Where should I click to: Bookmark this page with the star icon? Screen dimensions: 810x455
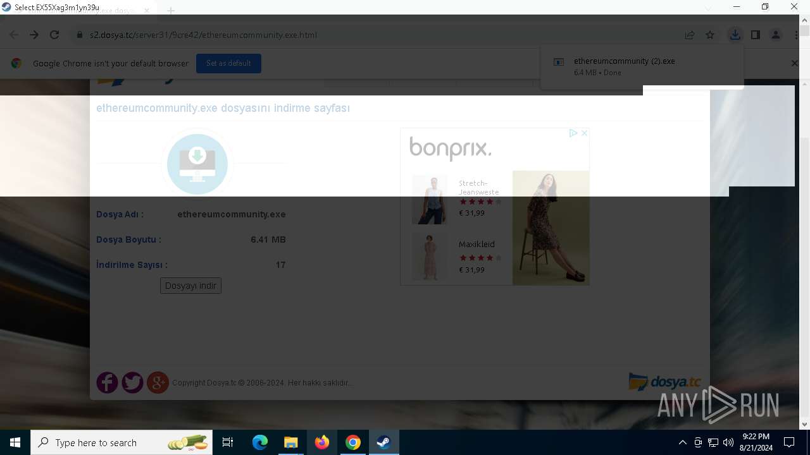(710, 35)
